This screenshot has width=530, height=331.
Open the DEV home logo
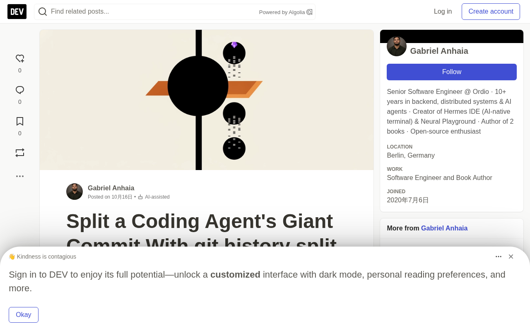click(17, 12)
